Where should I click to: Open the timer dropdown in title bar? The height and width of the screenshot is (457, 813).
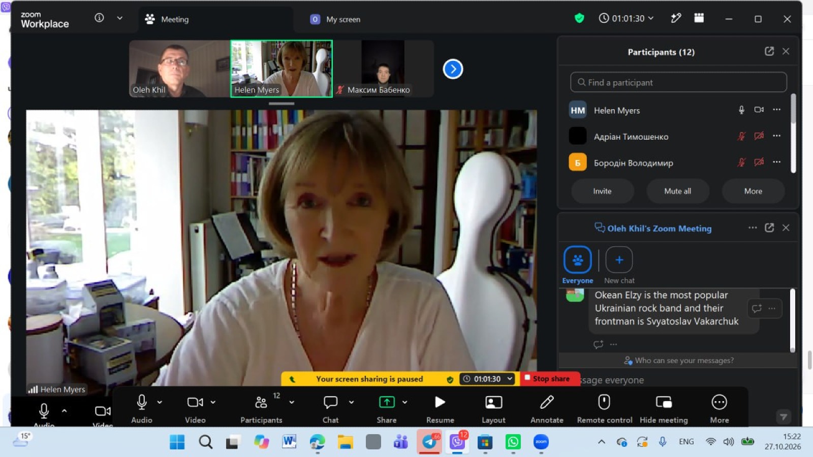click(651, 18)
